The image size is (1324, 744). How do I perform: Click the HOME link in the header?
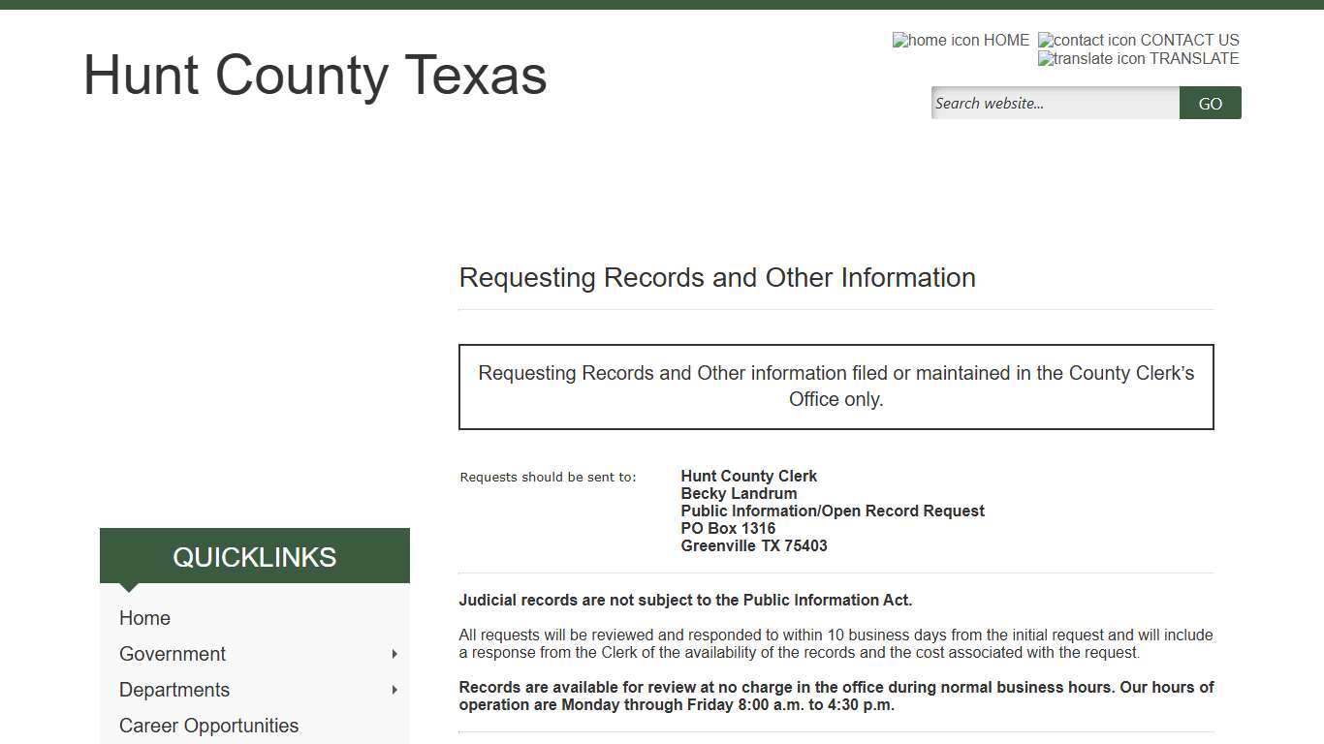(1004, 41)
